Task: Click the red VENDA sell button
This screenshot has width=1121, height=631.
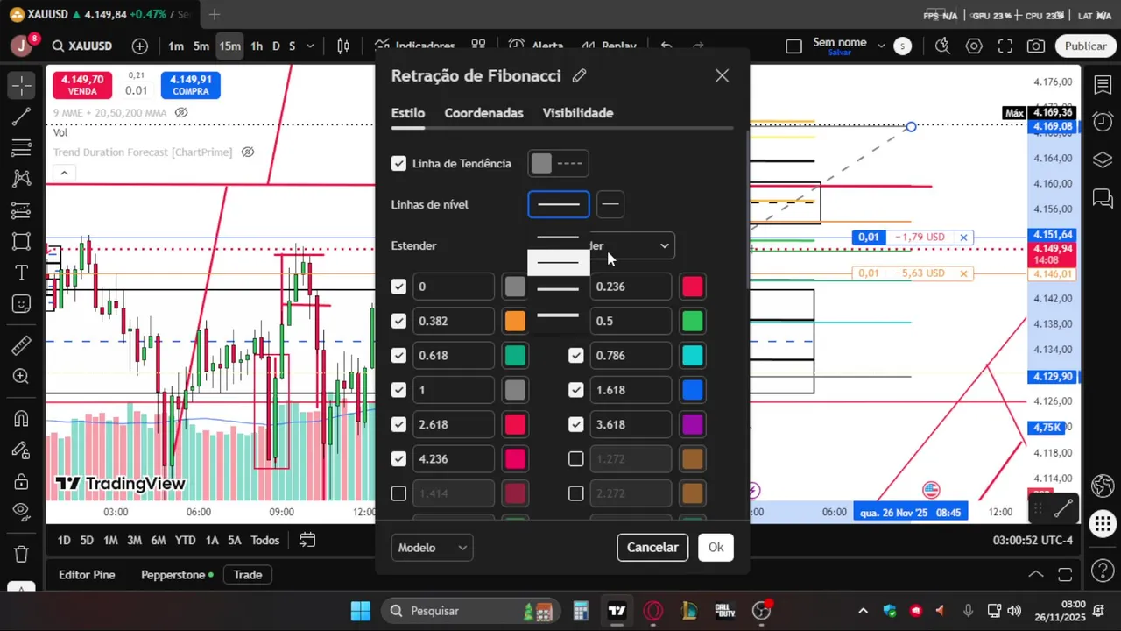Action: (x=82, y=85)
